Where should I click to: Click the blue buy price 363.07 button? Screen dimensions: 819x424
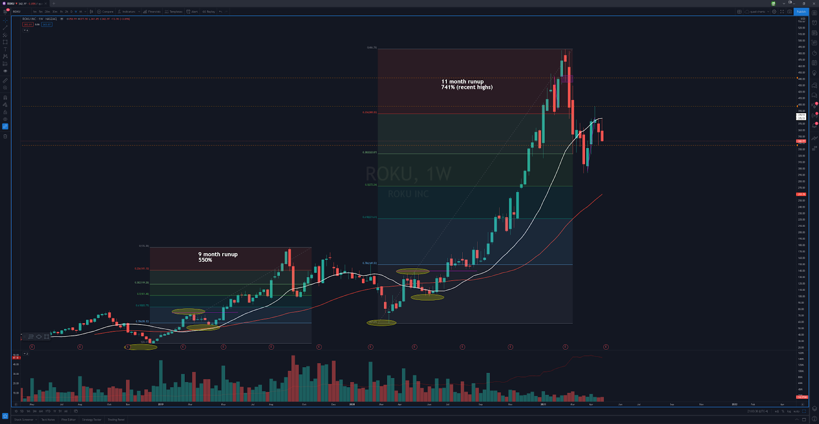[47, 25]
